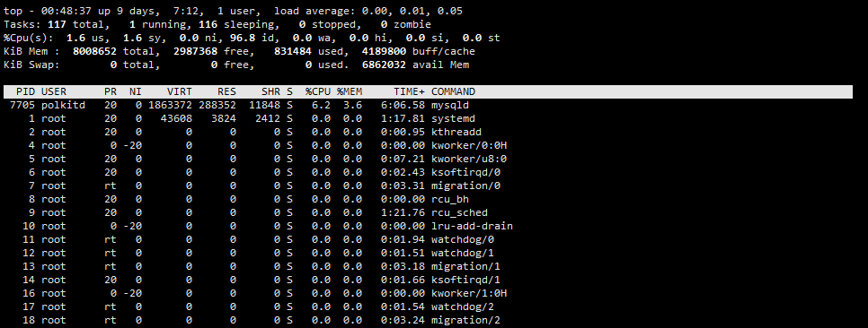Image resolution: width=868 pixels, height=328 pixels.
Task: Select the COMMAND column header
Action: pos(453,91)
